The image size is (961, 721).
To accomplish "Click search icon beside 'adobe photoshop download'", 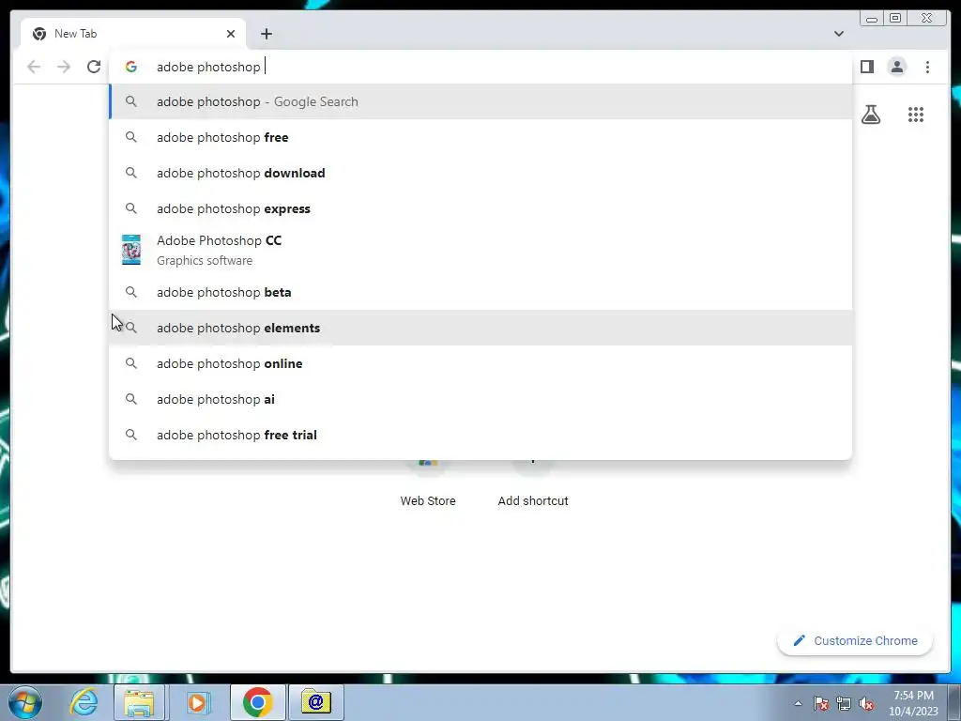I will [131, 173].
